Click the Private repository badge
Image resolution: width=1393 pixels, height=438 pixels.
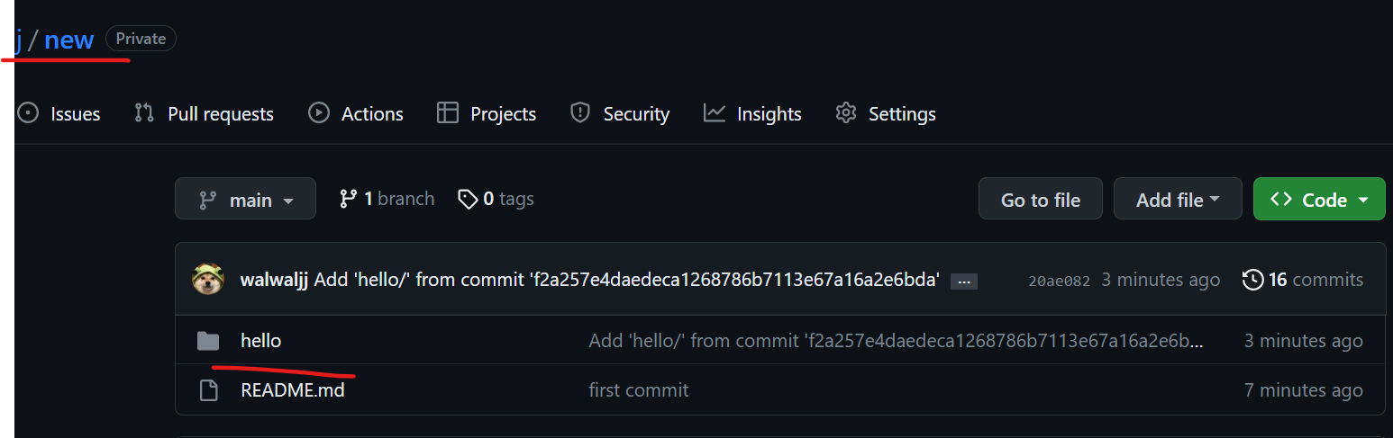click(x=141, y=39)
